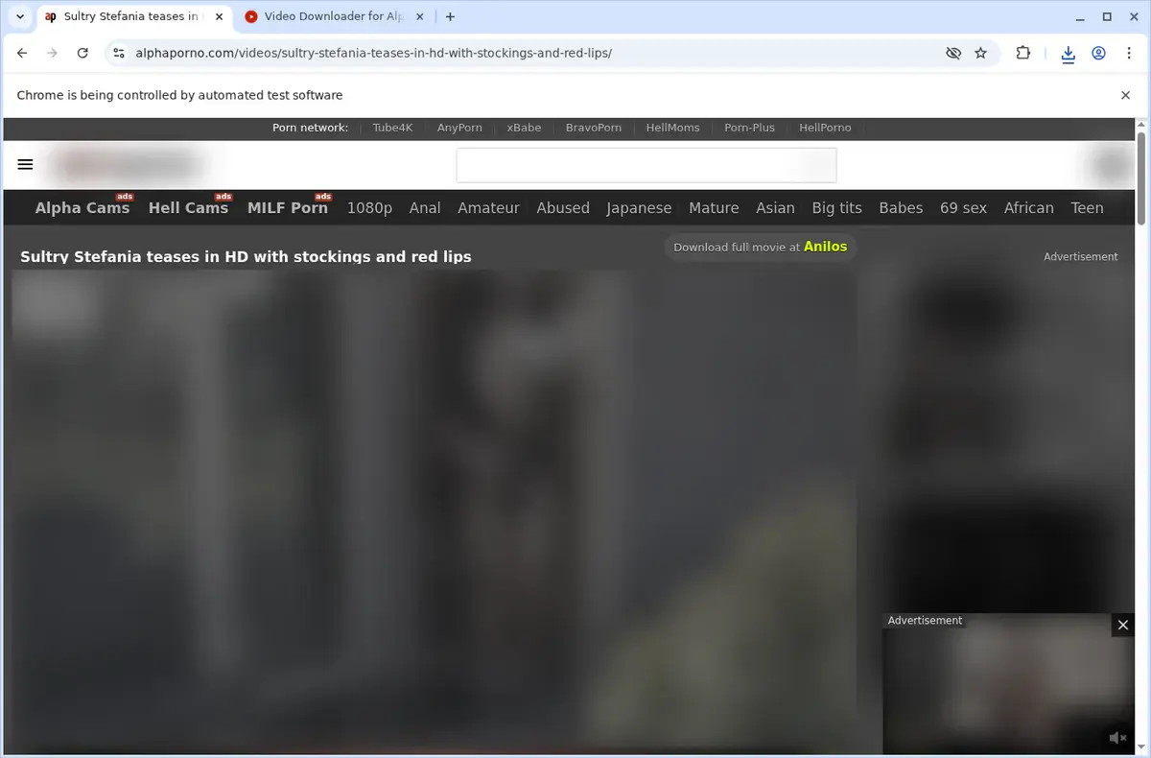The width and height of the screenshot is (1151, 758).
Task: Focus the address bar URL
Action: click(374, 54)
